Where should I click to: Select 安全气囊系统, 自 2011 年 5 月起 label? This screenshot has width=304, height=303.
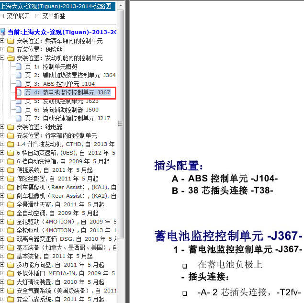point(60,299)
